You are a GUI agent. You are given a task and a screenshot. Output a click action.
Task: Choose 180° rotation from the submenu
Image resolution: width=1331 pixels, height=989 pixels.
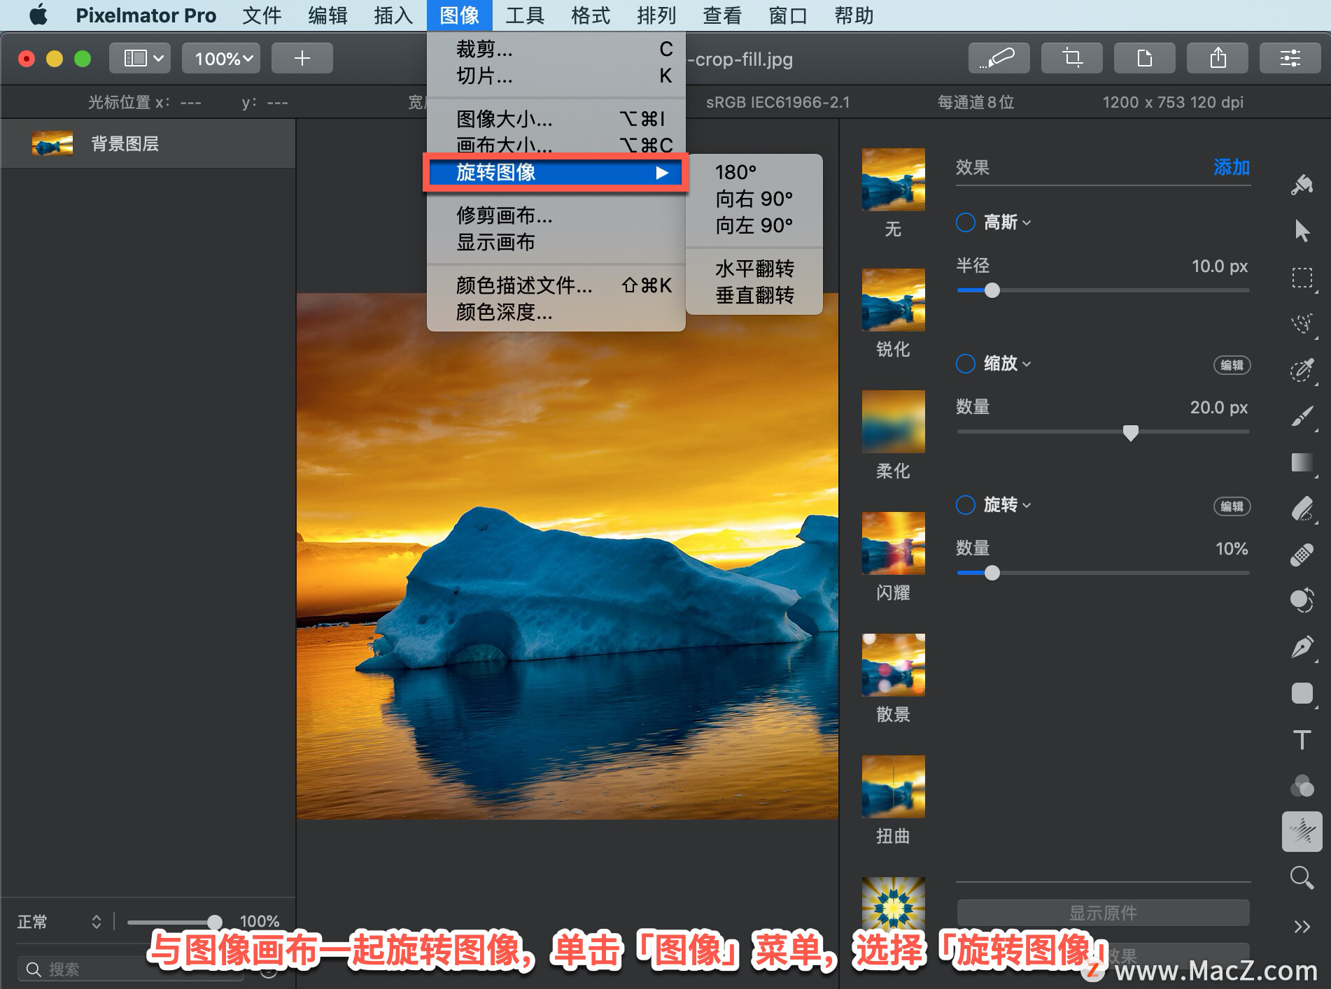(754, 172)
